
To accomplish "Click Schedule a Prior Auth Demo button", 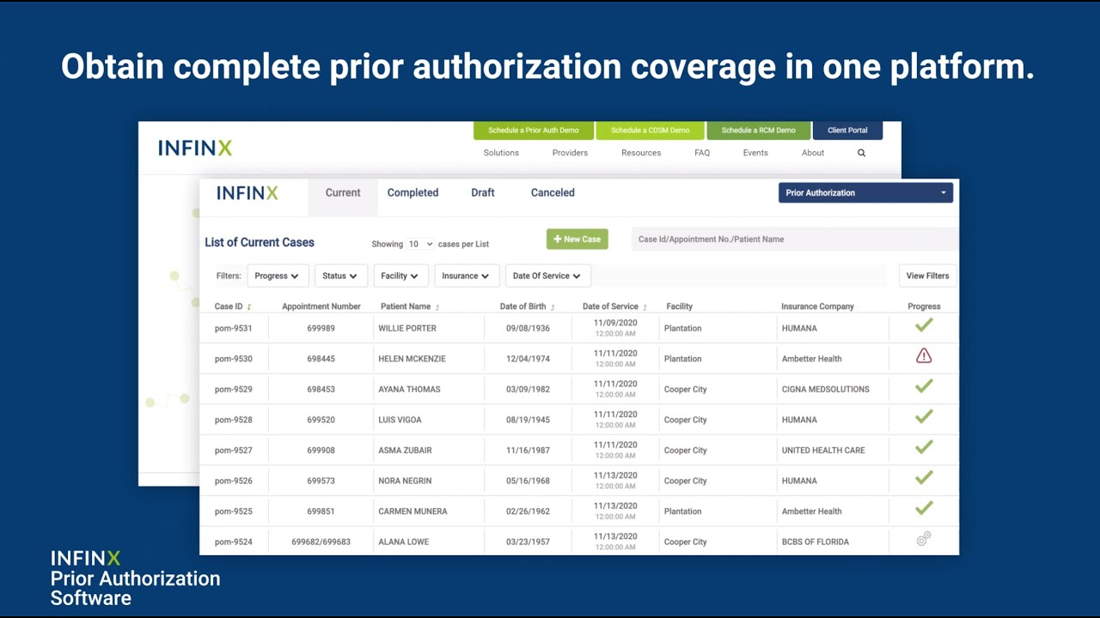I will tap(534, 130).
